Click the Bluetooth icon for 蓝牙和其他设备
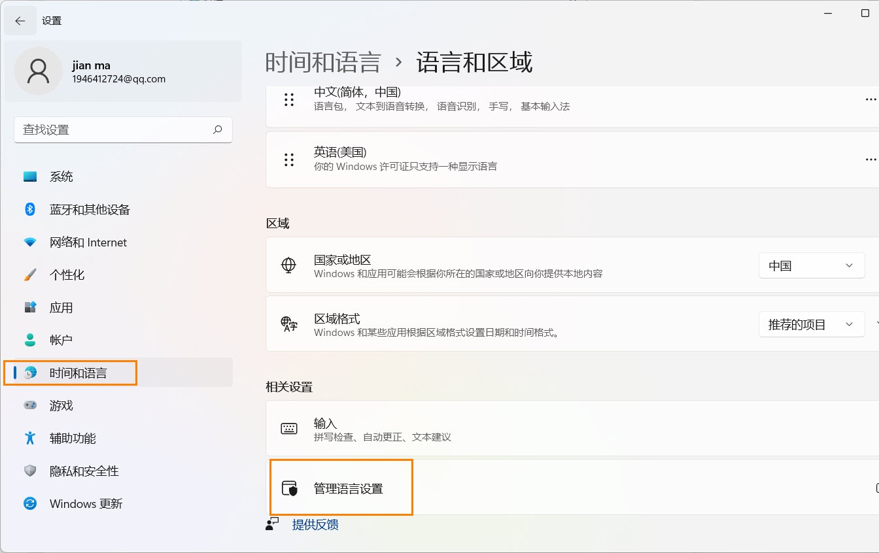The width and height of the screenshot is (879, 553). [x=30, y=209]
